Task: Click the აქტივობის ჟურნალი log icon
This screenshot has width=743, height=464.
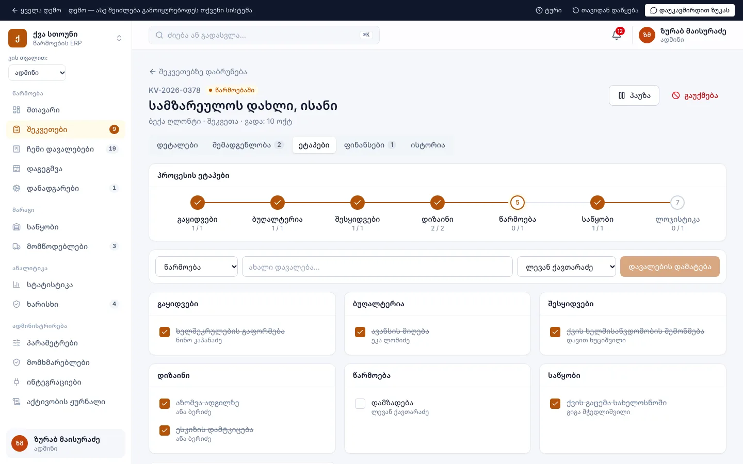Action: pos(17,402)
